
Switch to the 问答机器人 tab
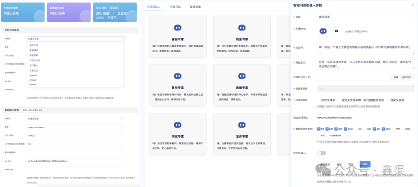(x=154, y=7)
